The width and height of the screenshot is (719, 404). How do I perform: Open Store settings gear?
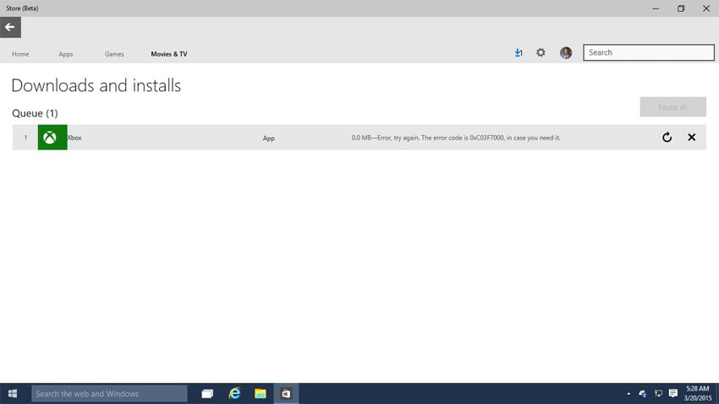pos(541,53)
